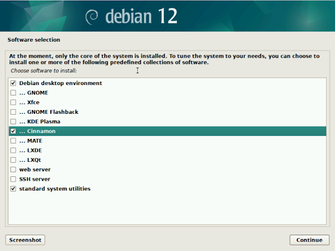Tick the Xfce checkbox
The width and height of the screenshot is (335, 251).
[x=13, y=102]
